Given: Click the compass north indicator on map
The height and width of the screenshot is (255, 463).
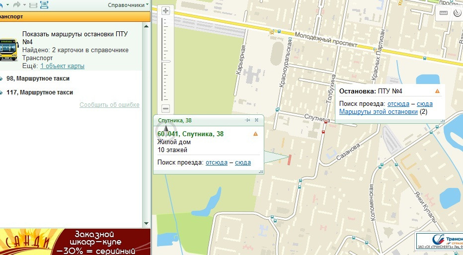Looking at the screenshot, I should coord(166,130).
